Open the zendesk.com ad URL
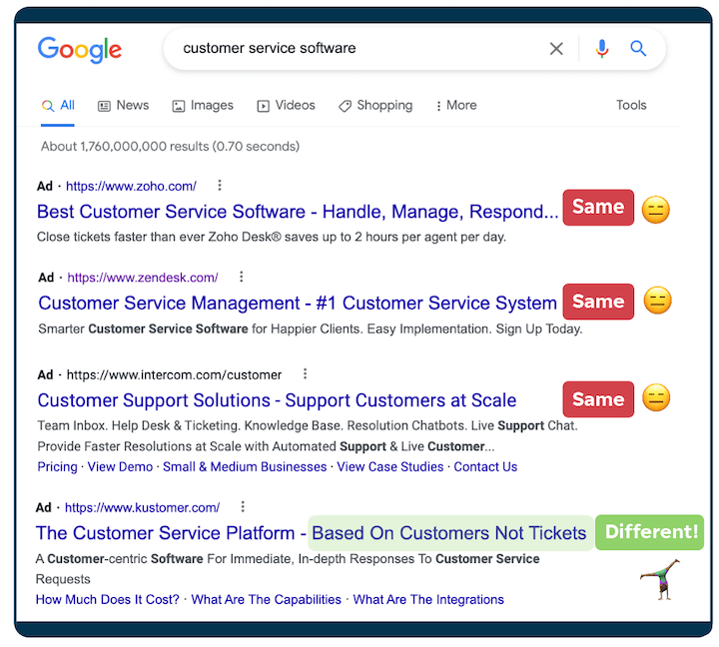This screenshot has height=647, width=719. click(143, 278)
